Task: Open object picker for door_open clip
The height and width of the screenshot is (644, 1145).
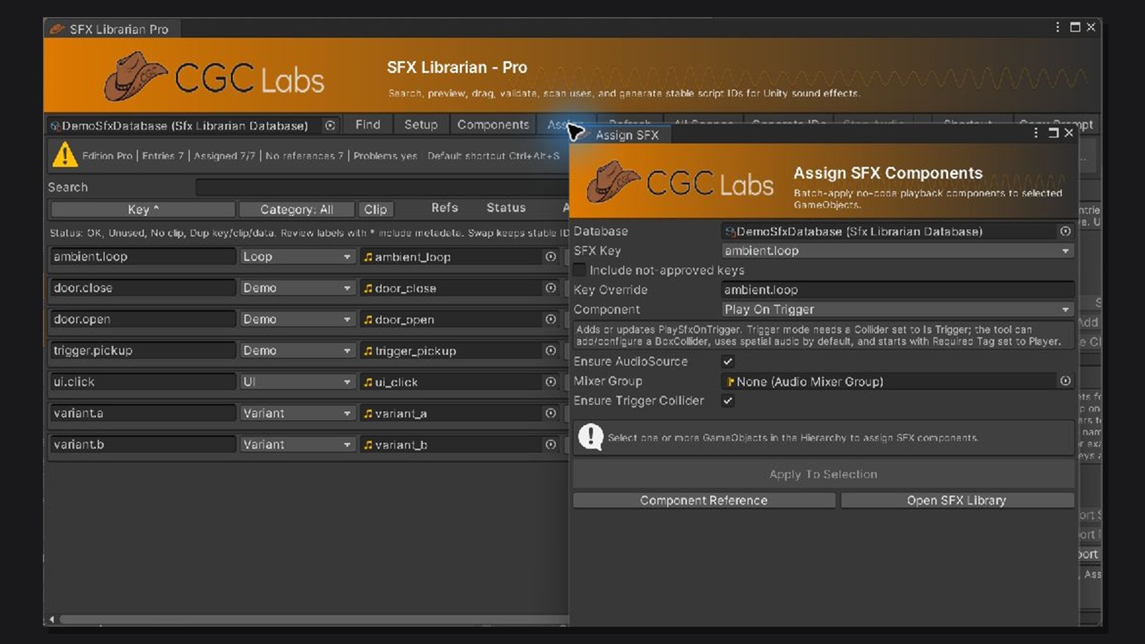Action: pyautogui.click(x=550, y=320)
